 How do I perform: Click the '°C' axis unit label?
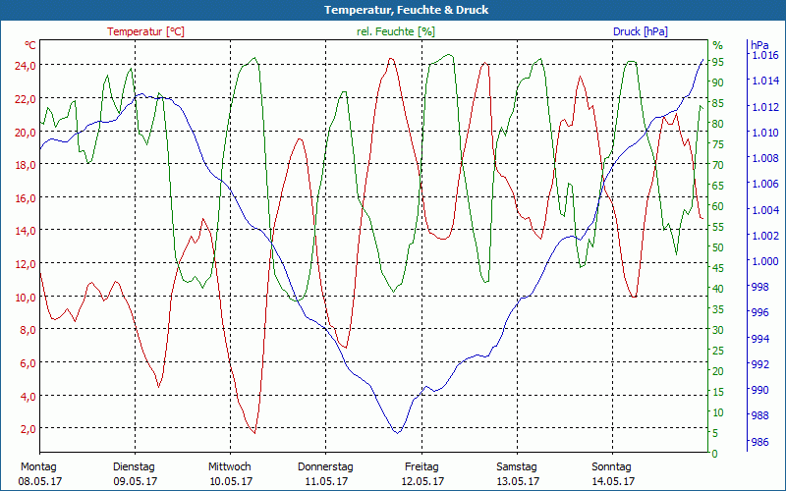[x=30, y=45]
